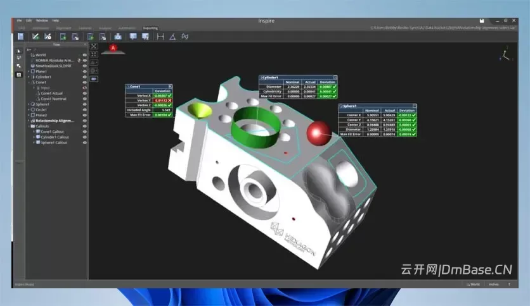Click the four-corner expand view icon
The height and width of the screenshot is (306, 530).
click(x=94, y=54)
